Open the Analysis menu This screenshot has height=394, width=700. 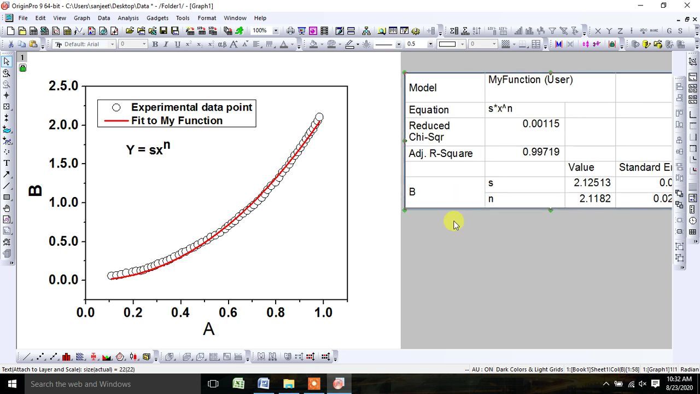pyautogui.click(x=128, y=18)
